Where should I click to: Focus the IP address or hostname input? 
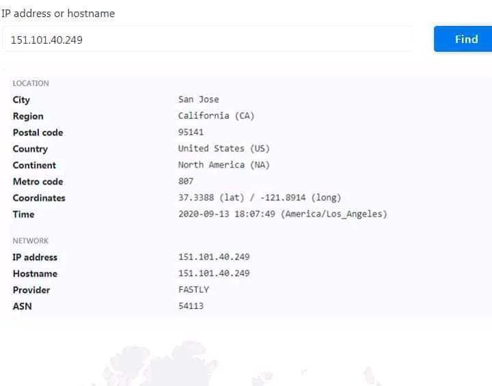pyautogui.click(x=207, y=39)
